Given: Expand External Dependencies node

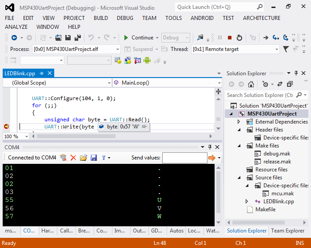Looking at the screenshot, I should 239,122.
